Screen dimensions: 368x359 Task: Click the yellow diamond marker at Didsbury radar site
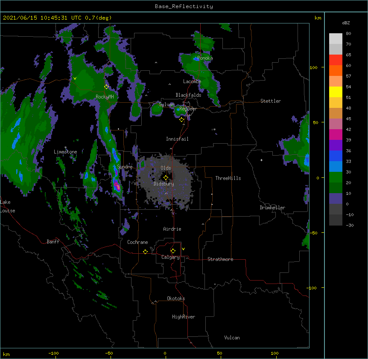pos(166,178)
